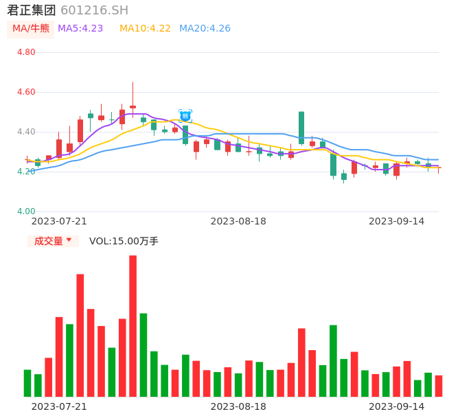Click the MA10:4.22 legend label
Screen dimensions: 471x416
pyautogui.click(x=145, y=29)
